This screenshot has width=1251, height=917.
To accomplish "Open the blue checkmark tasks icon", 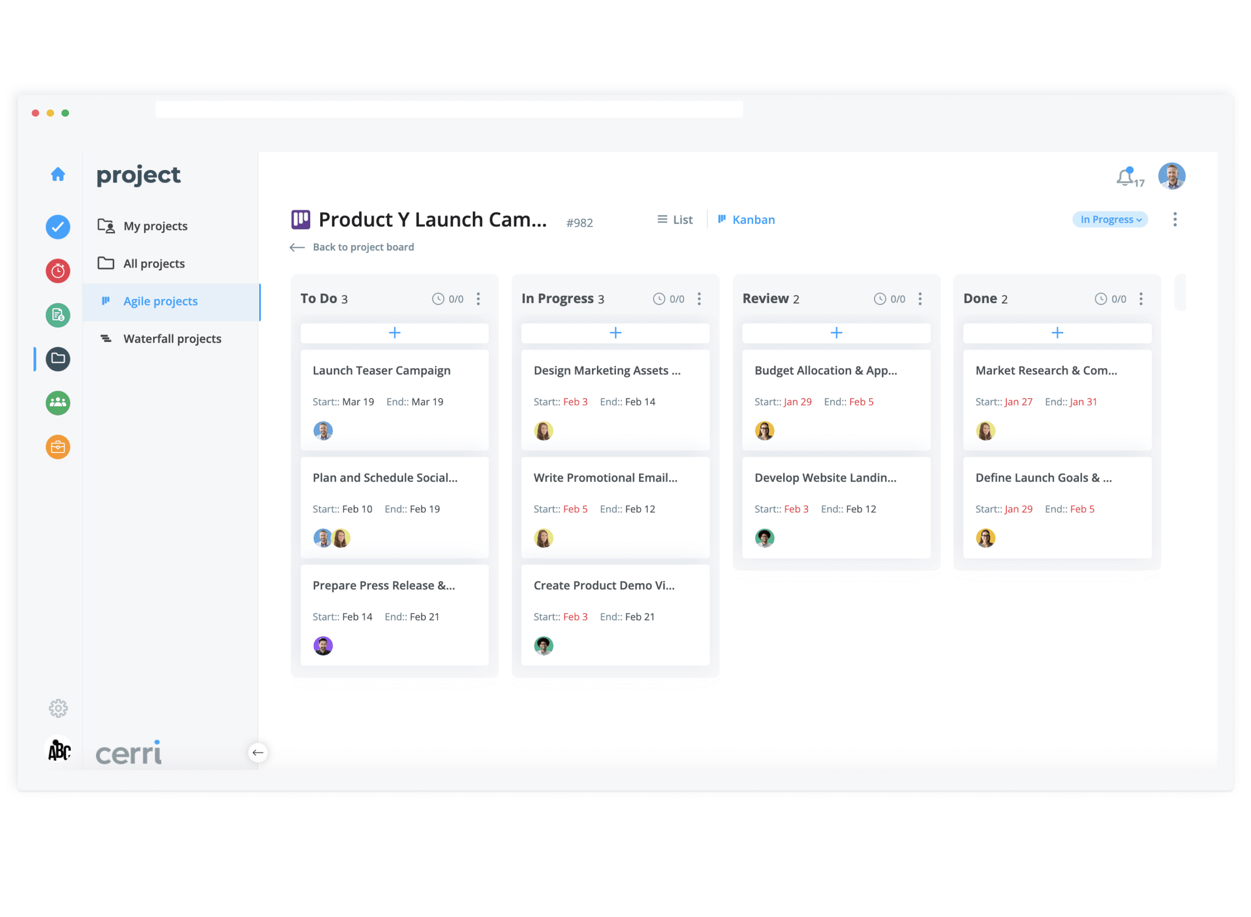I will pyautogui.click(x=58, y=227).
